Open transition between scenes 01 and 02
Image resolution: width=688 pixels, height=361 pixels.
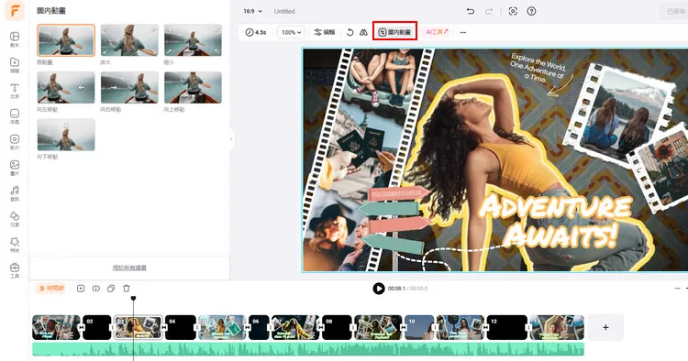tap(81, 327)
